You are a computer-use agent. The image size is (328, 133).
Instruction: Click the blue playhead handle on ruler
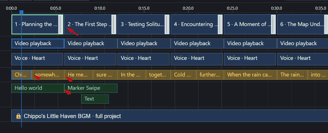pos(21,12)
